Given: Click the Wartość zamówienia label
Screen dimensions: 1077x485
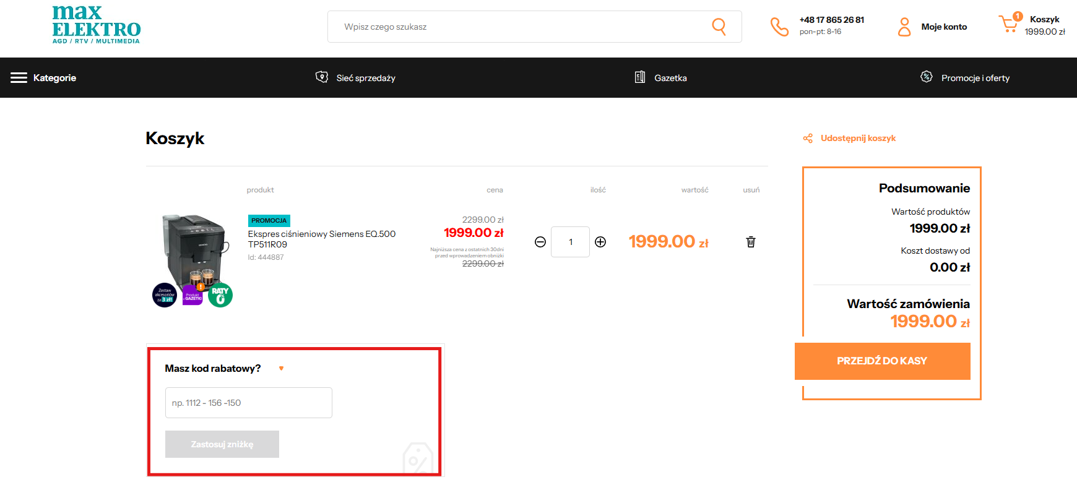Looking at the screenshot, I should click(x=909, y=304).
